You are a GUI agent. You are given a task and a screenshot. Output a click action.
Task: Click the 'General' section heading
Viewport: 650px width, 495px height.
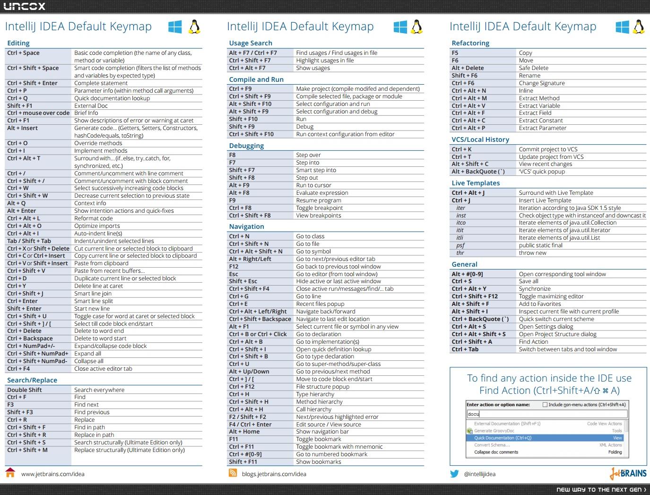[464, 264]
